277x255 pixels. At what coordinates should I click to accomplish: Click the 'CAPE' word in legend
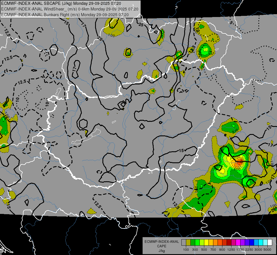click(x=162, y=246)
